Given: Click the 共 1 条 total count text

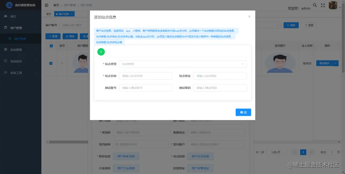Looking at the screenshot, I should (260, 152).
